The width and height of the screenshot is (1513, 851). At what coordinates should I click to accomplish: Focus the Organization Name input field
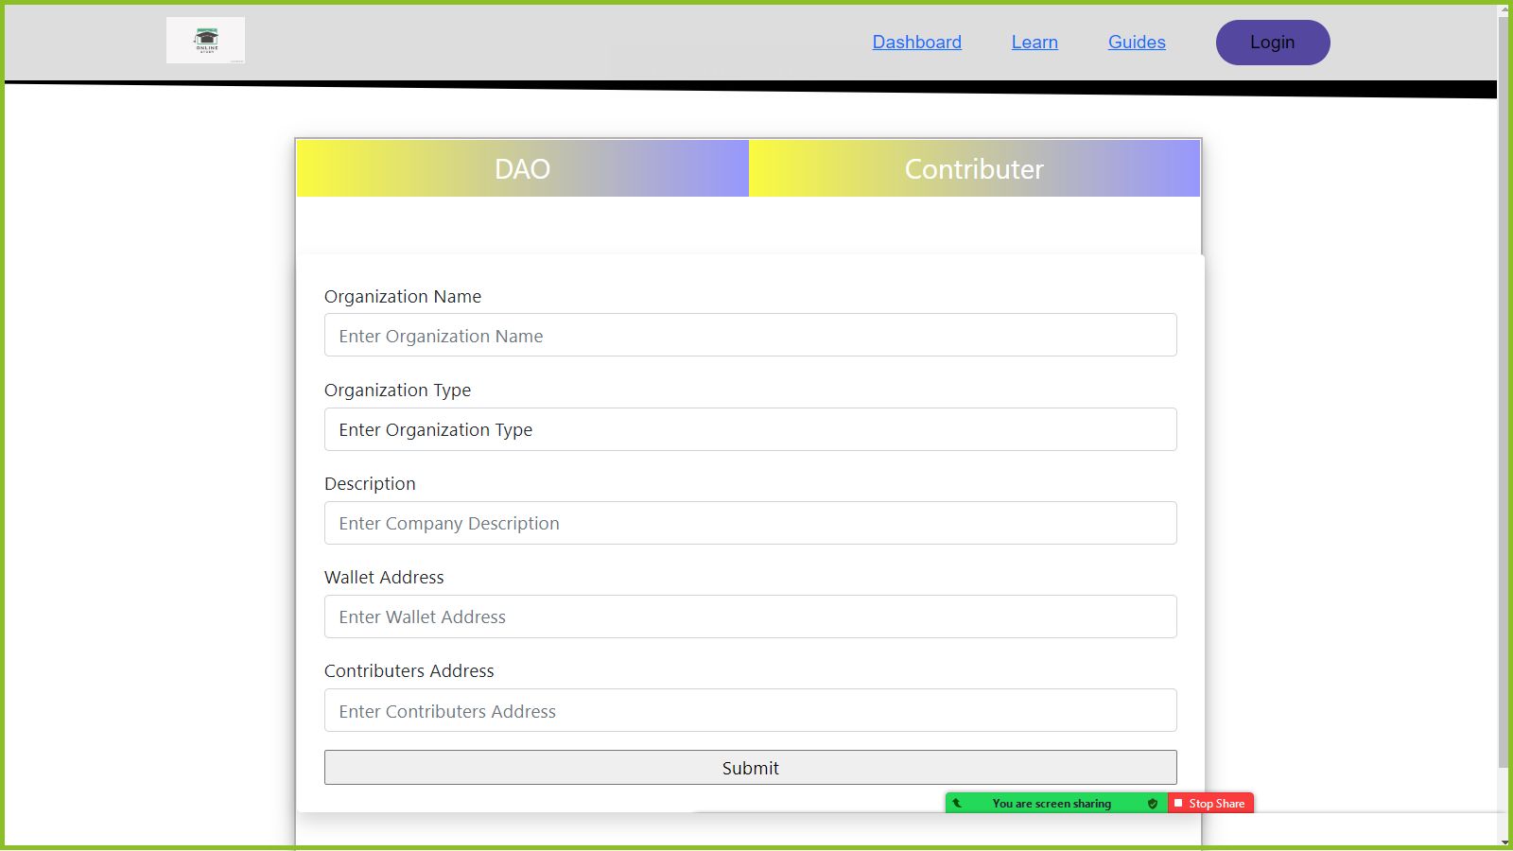[751, 335]
